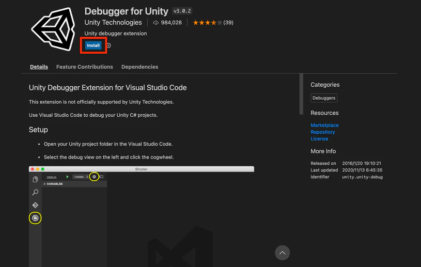Click the scroll-to-top arrow button

coord(283,253)
